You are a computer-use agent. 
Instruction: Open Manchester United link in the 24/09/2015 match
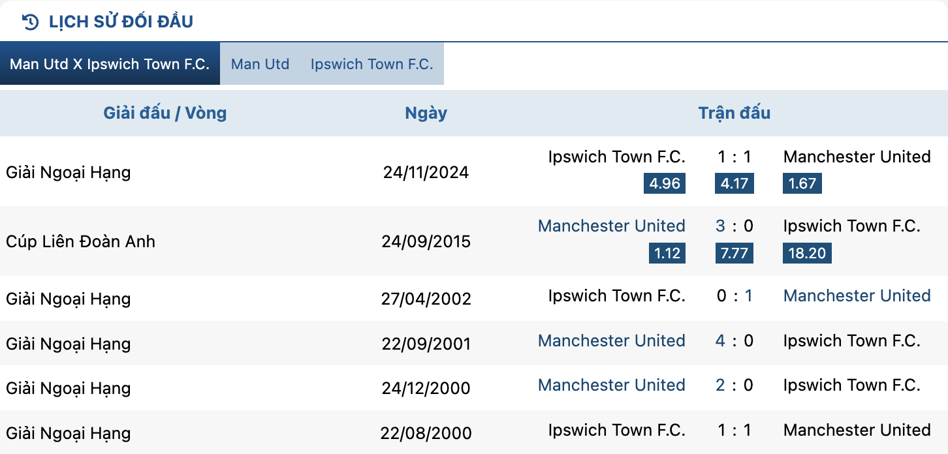611,226
